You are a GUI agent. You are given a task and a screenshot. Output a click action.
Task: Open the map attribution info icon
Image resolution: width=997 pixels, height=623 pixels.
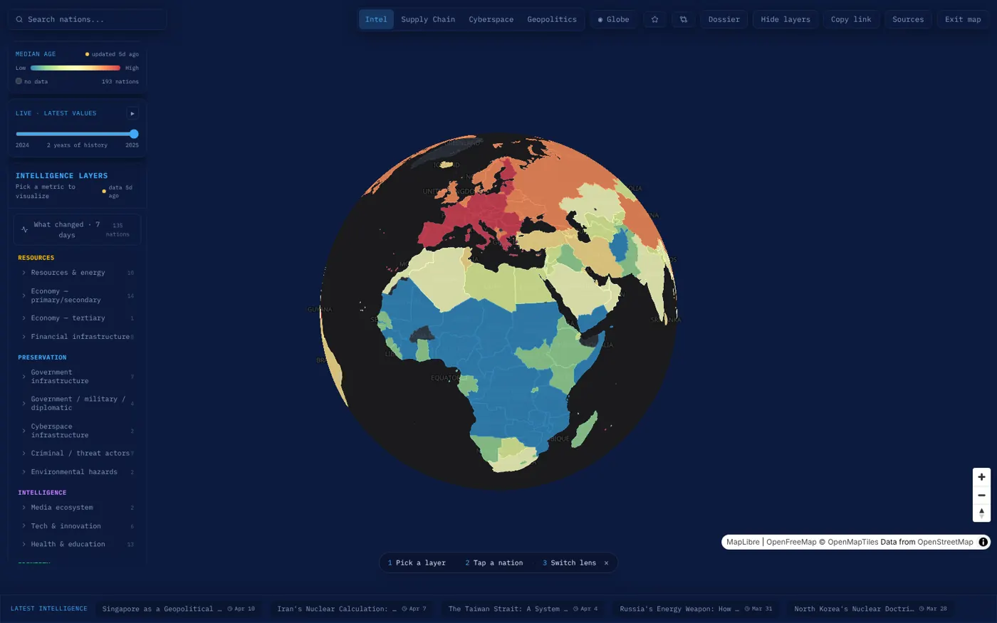[x=983, y=542]
